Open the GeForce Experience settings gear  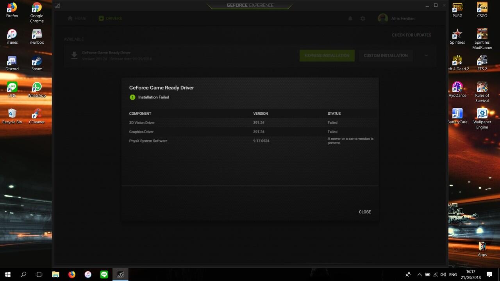362,18
